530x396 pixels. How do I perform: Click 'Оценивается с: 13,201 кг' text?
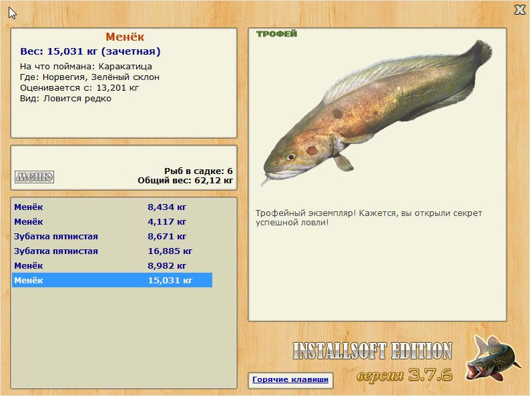(x=79, y=88)
